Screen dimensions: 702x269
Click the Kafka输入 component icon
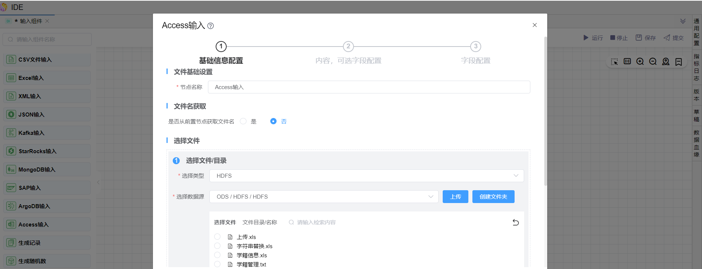coord(11,133)
